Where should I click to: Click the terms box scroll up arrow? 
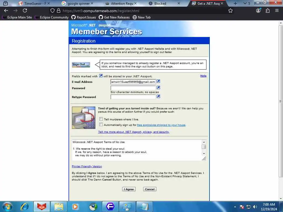(x=204, y=142)
